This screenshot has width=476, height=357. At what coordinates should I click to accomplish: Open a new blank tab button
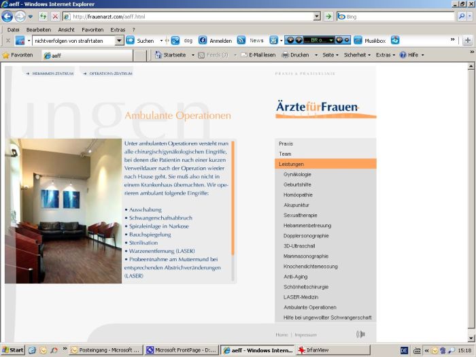(140, 56)
